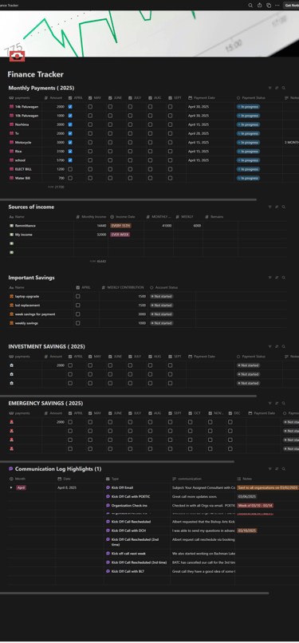Viewport: 299px width, 643px height.
Task: Open Monthly Income column header menu
Action: click(91, 216)
